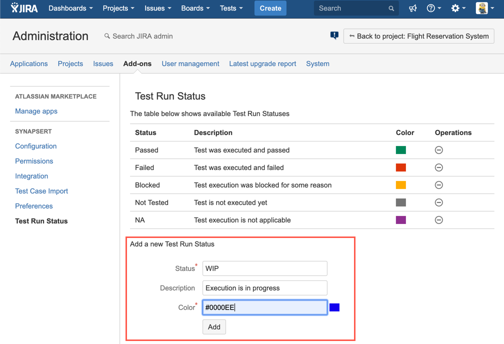The height and width of the screenshot is (344, 504).
Task: Expand the Projects dropdown in top bar
Action: [x=118, y=8]
